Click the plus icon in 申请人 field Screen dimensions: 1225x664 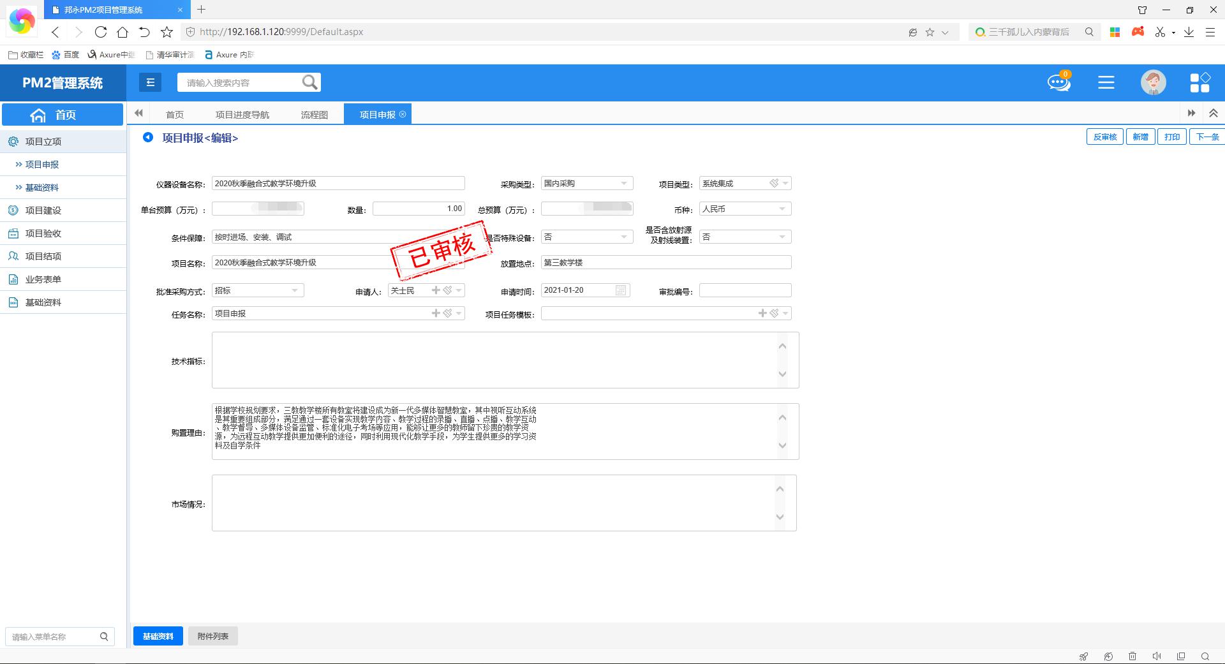pyautogui.click(x=436, y=290)
